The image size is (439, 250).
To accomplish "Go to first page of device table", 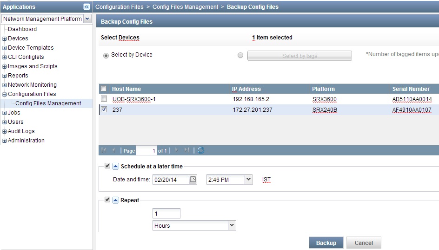I will pyautogui.click(x=104, y=150).
